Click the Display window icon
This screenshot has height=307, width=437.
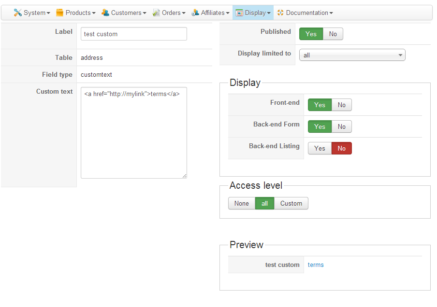pos(239,13)
